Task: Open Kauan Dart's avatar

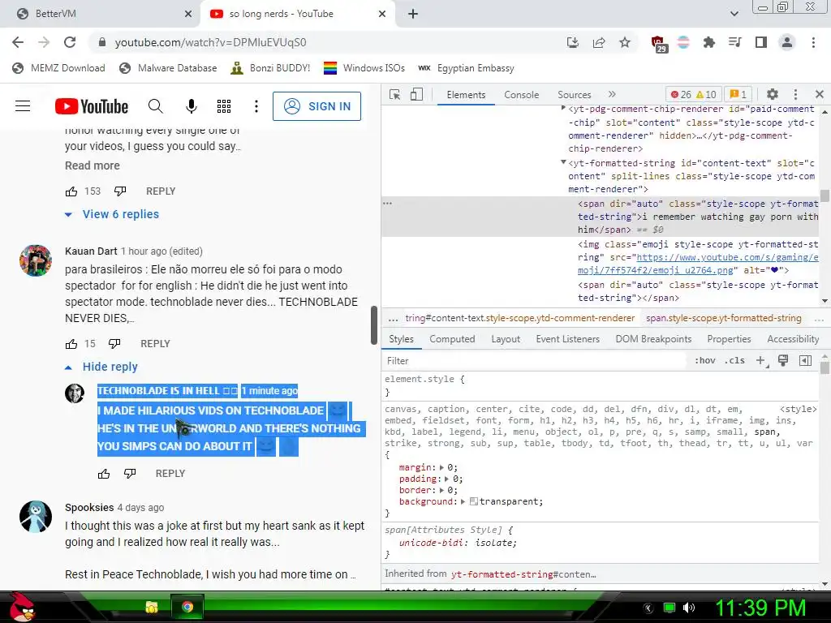Action: 36,260
